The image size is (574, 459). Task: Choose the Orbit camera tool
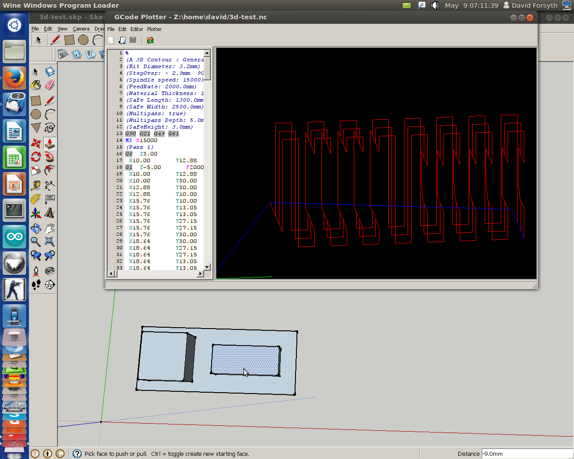pos(36,228)
